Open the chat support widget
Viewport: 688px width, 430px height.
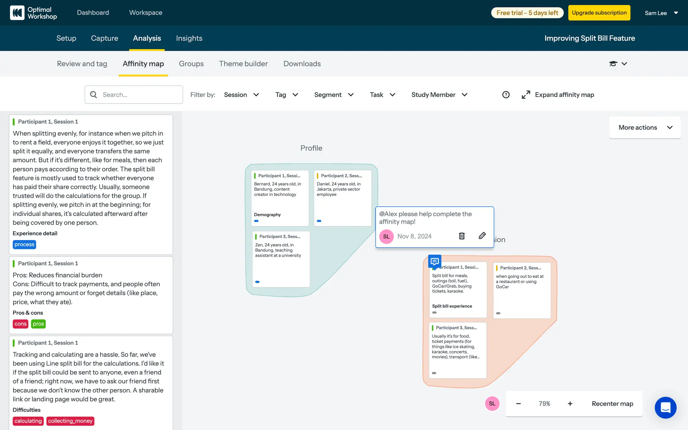[665, 407]
